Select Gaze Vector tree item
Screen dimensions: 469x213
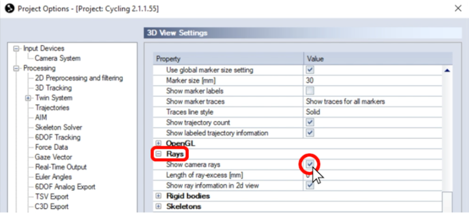pos(53,157)
